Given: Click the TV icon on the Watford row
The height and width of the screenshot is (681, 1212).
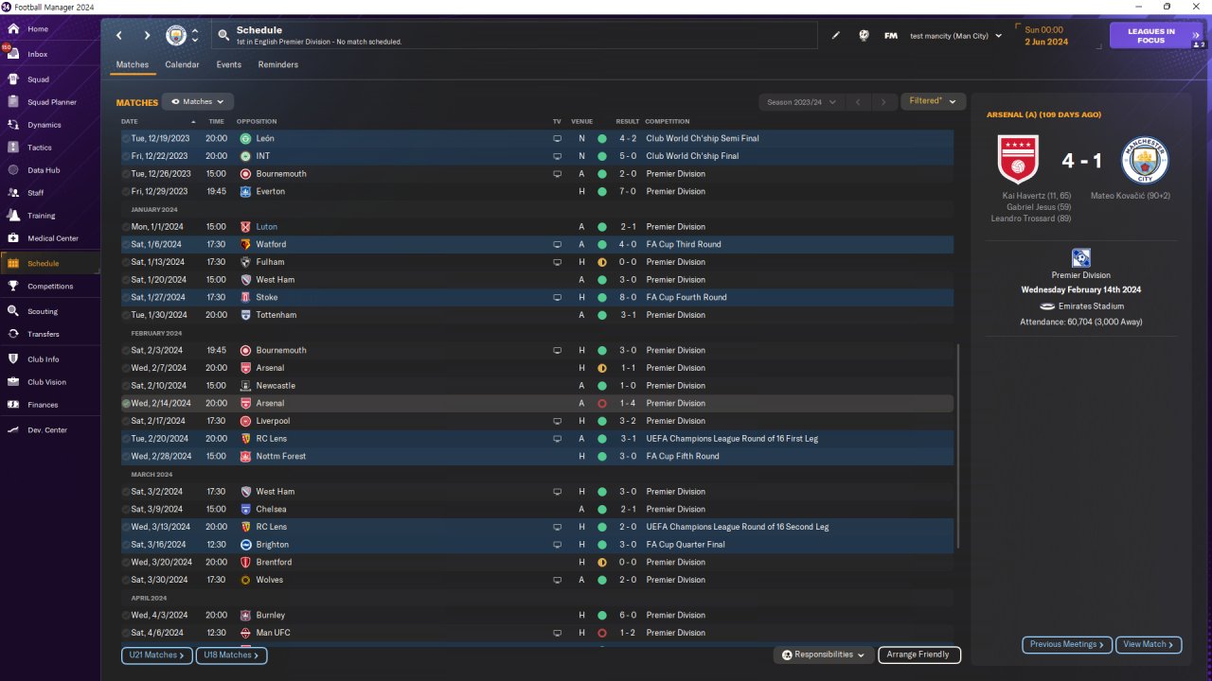Looking at the screenshot, I should click(x=557, y=245).
